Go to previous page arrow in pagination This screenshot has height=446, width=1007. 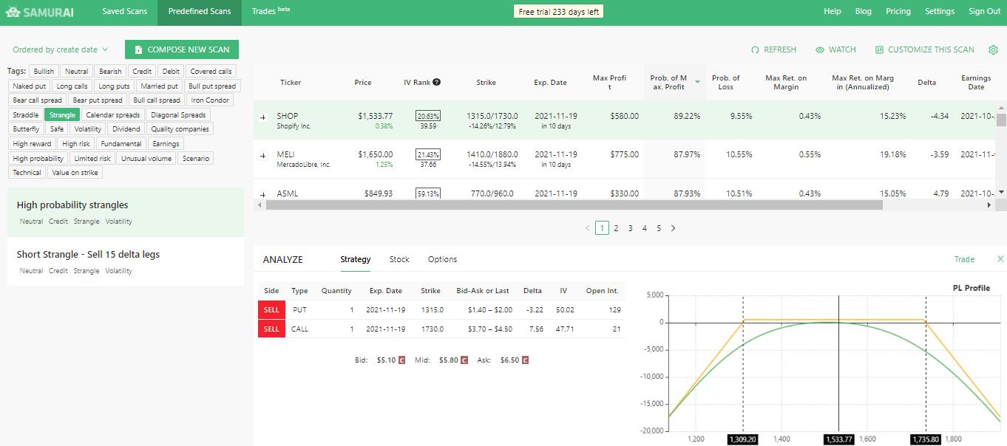click(x=588, y=228)
